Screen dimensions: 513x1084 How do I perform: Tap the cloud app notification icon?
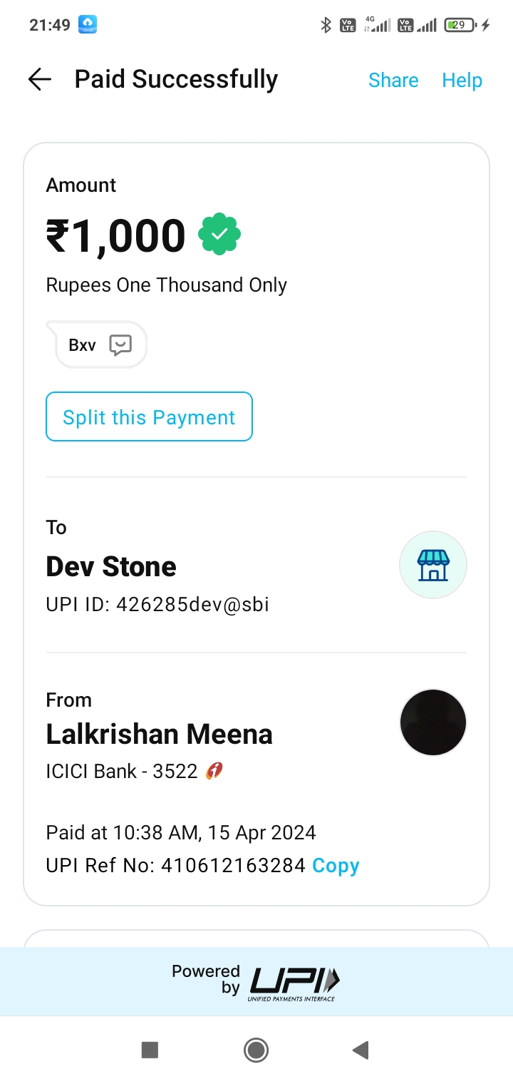[87, 25]
